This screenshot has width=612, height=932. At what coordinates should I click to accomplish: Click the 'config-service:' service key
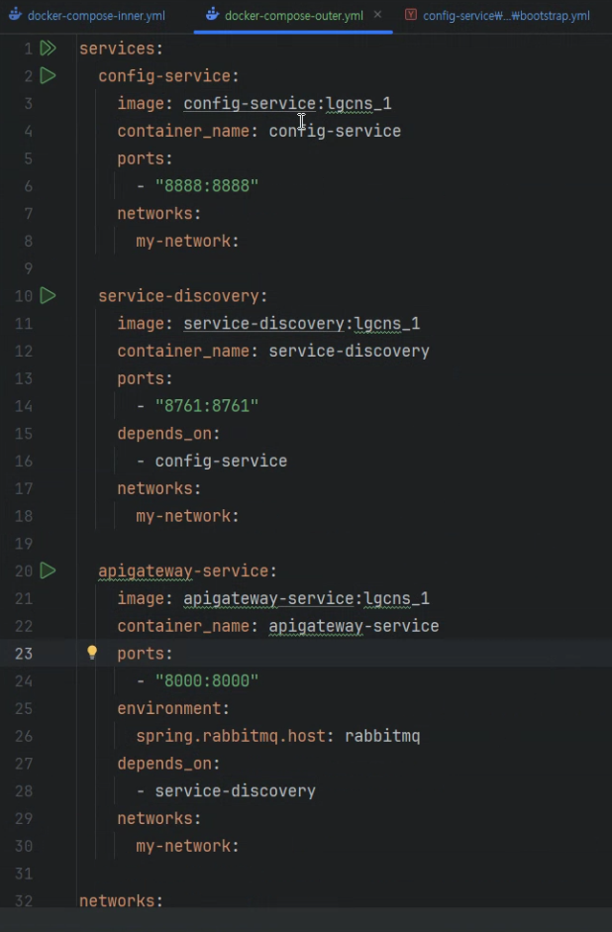pos(168,76)
